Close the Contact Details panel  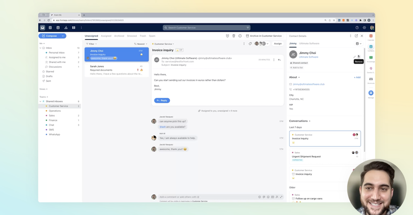tap(362, 36)
